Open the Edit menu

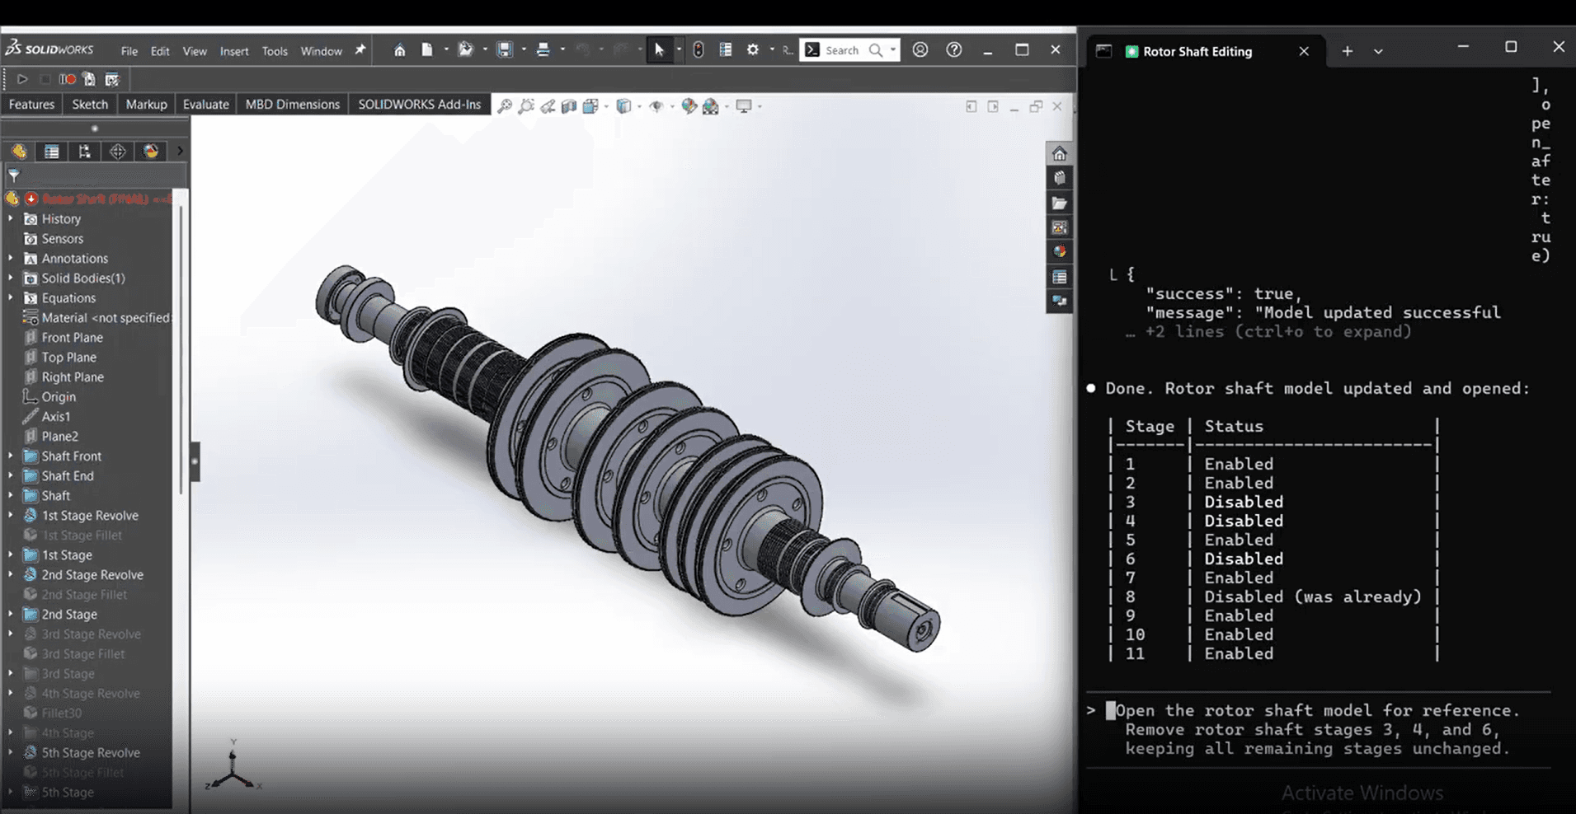(x=160, y=51)
